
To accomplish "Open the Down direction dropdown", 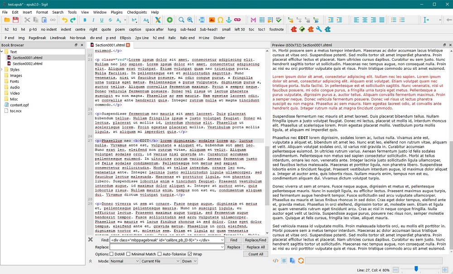I will coord(189,261).
